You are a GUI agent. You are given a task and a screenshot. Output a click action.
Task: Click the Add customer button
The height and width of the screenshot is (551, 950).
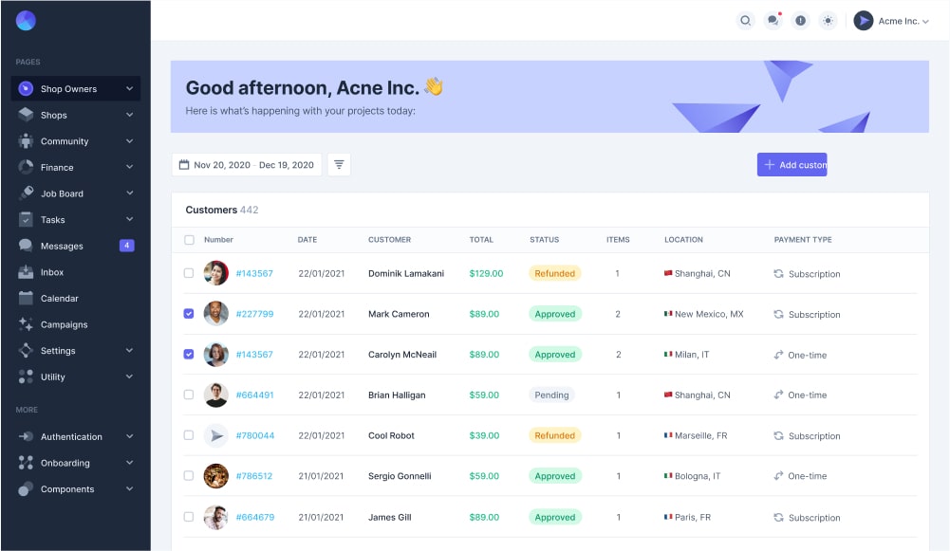[x=792, y=165]
